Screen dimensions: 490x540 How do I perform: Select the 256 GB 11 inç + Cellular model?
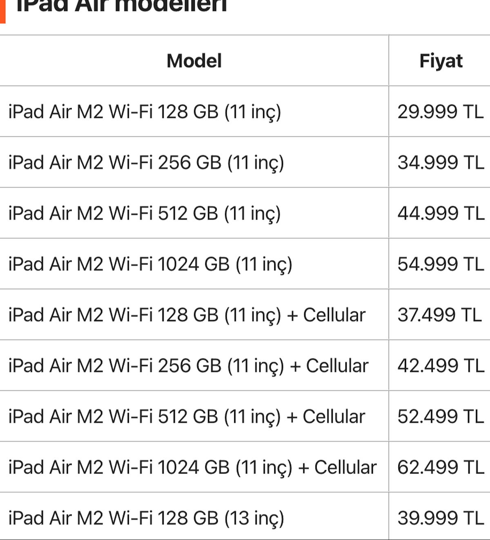coord(189,365)
